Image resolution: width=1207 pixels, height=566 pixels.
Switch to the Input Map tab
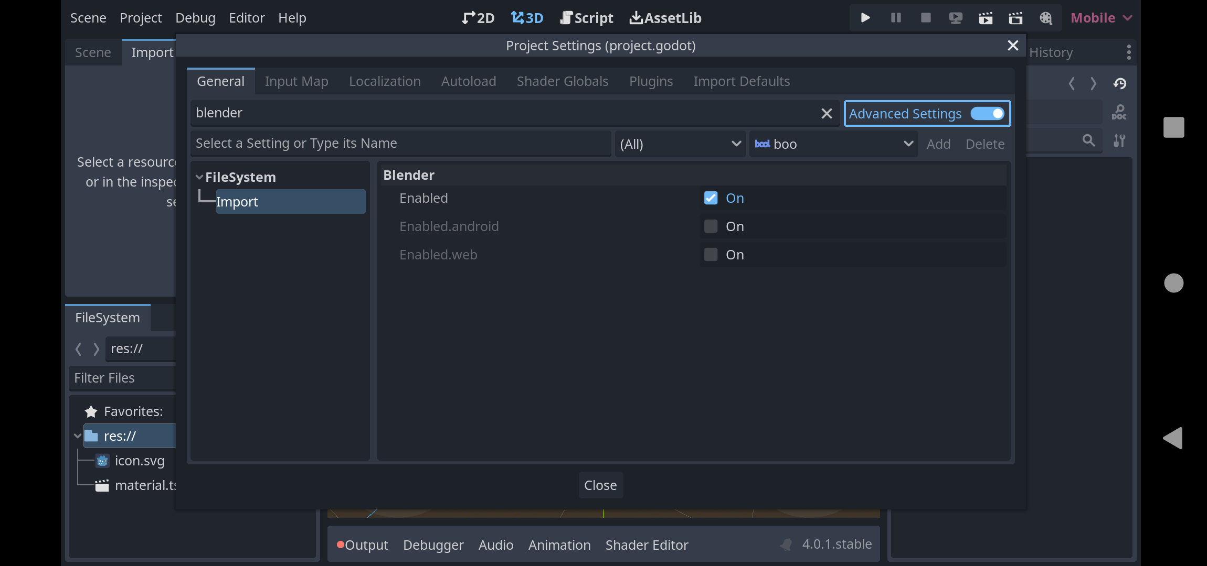[297, 81]
